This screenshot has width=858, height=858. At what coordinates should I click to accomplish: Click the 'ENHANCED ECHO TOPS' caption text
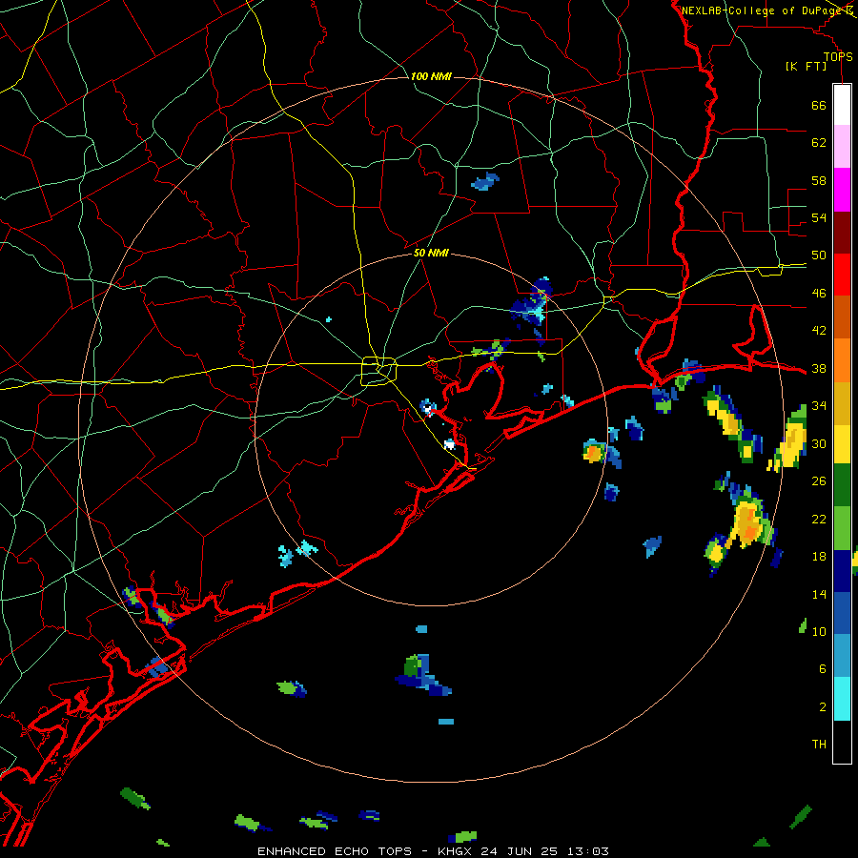click(335, 851)
